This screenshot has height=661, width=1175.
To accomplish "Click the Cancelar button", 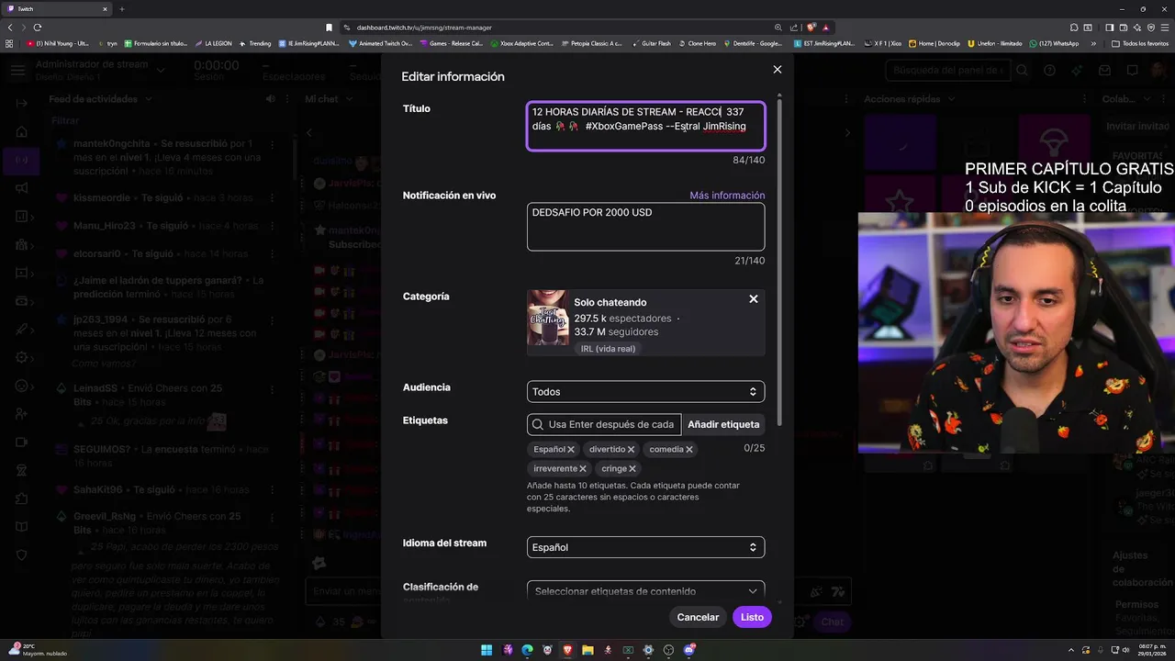I will pyautogui.click(x=698, y=617).
